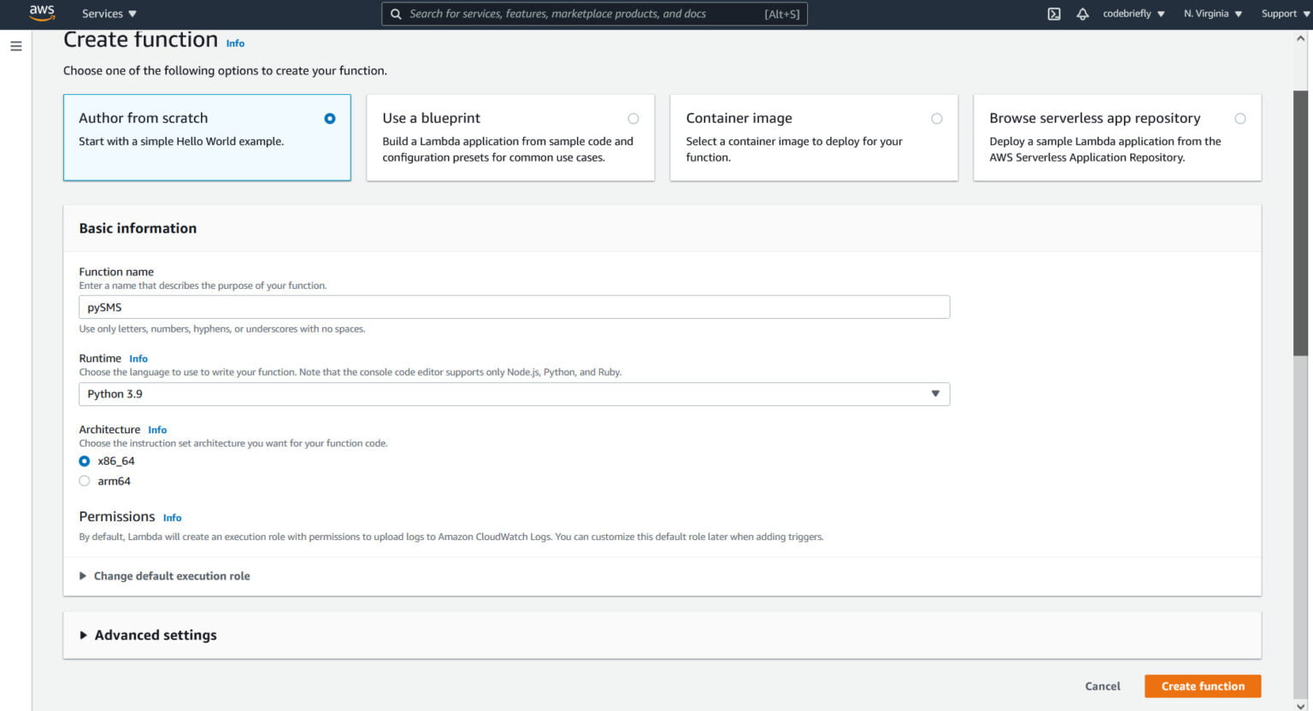Choose the arm64 architecture
Screen dimensions: 1313x711
(85, 480)
